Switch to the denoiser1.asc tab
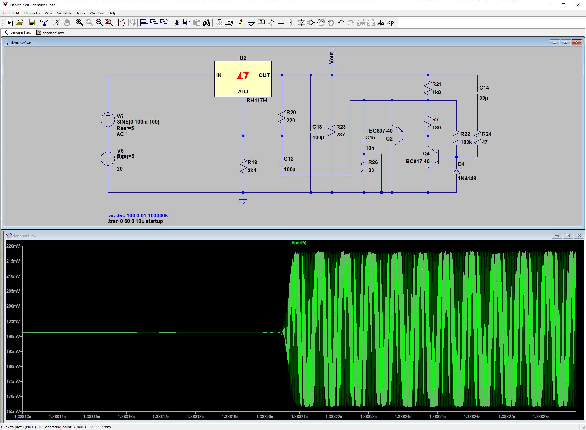The height and width of the screenshot is (430, 586). click(x=18, y=32)
